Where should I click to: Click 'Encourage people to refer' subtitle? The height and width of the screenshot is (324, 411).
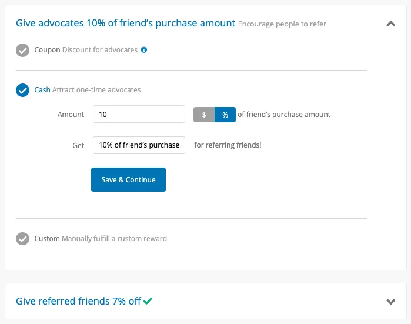tap(282, 24)
